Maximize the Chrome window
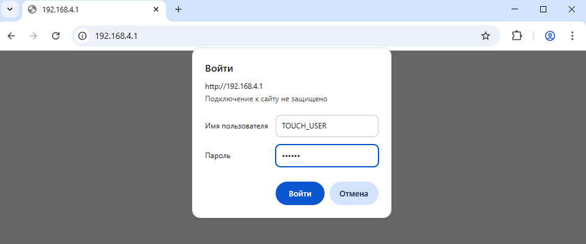 point(543,9)
